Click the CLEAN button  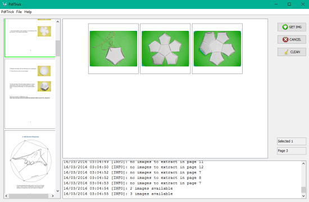(292, 52)
